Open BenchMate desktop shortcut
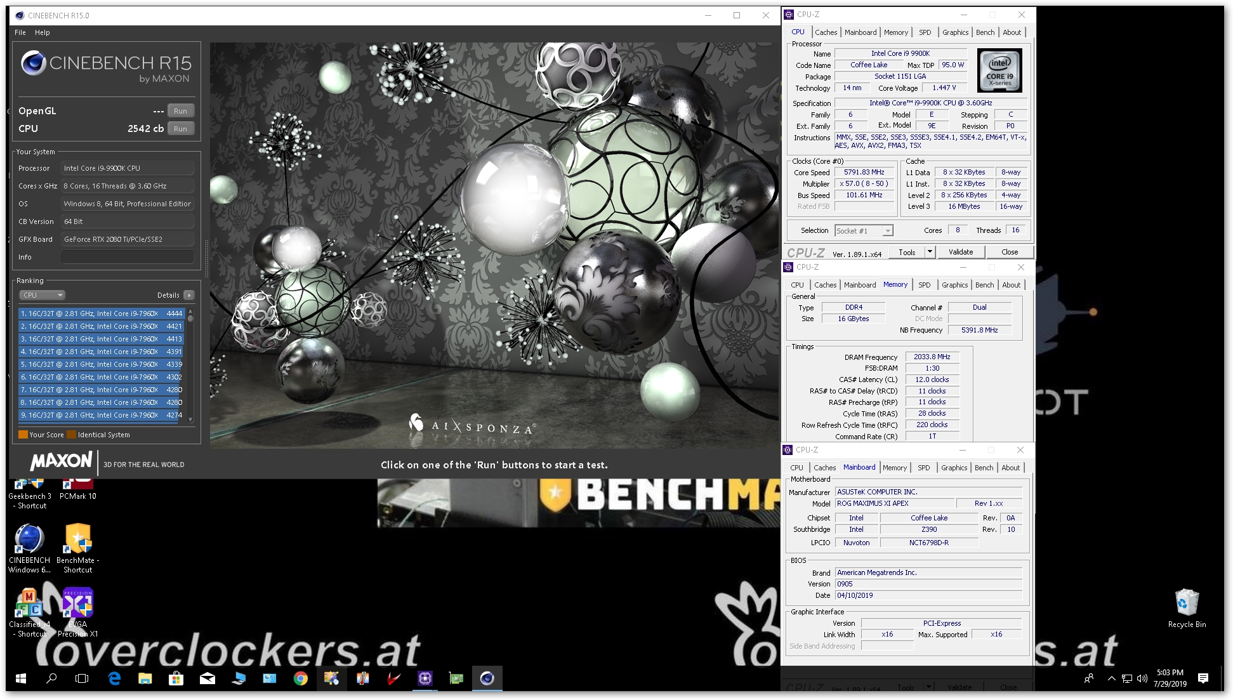This screenshot has width=1233, height=700. click(77, 548)
